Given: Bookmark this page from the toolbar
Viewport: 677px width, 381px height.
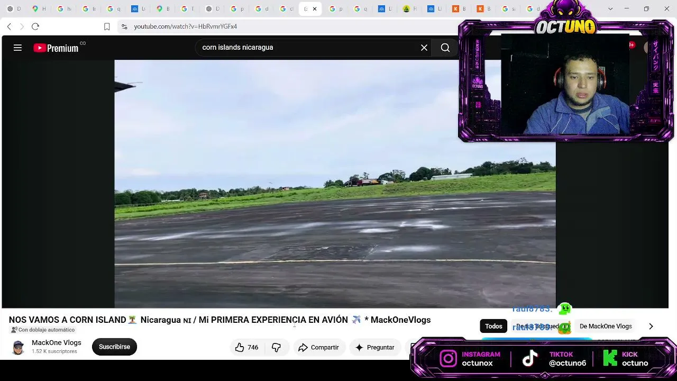Looking at the screenshot, I should [x=107, y=26].
